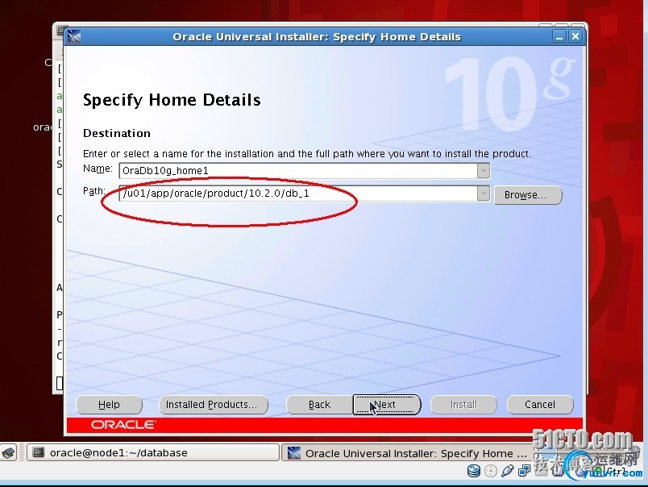Viewport: 648px width, 487px height.
Task: Minimize the Oracle Universal Installer window
Action: [559, 37]
